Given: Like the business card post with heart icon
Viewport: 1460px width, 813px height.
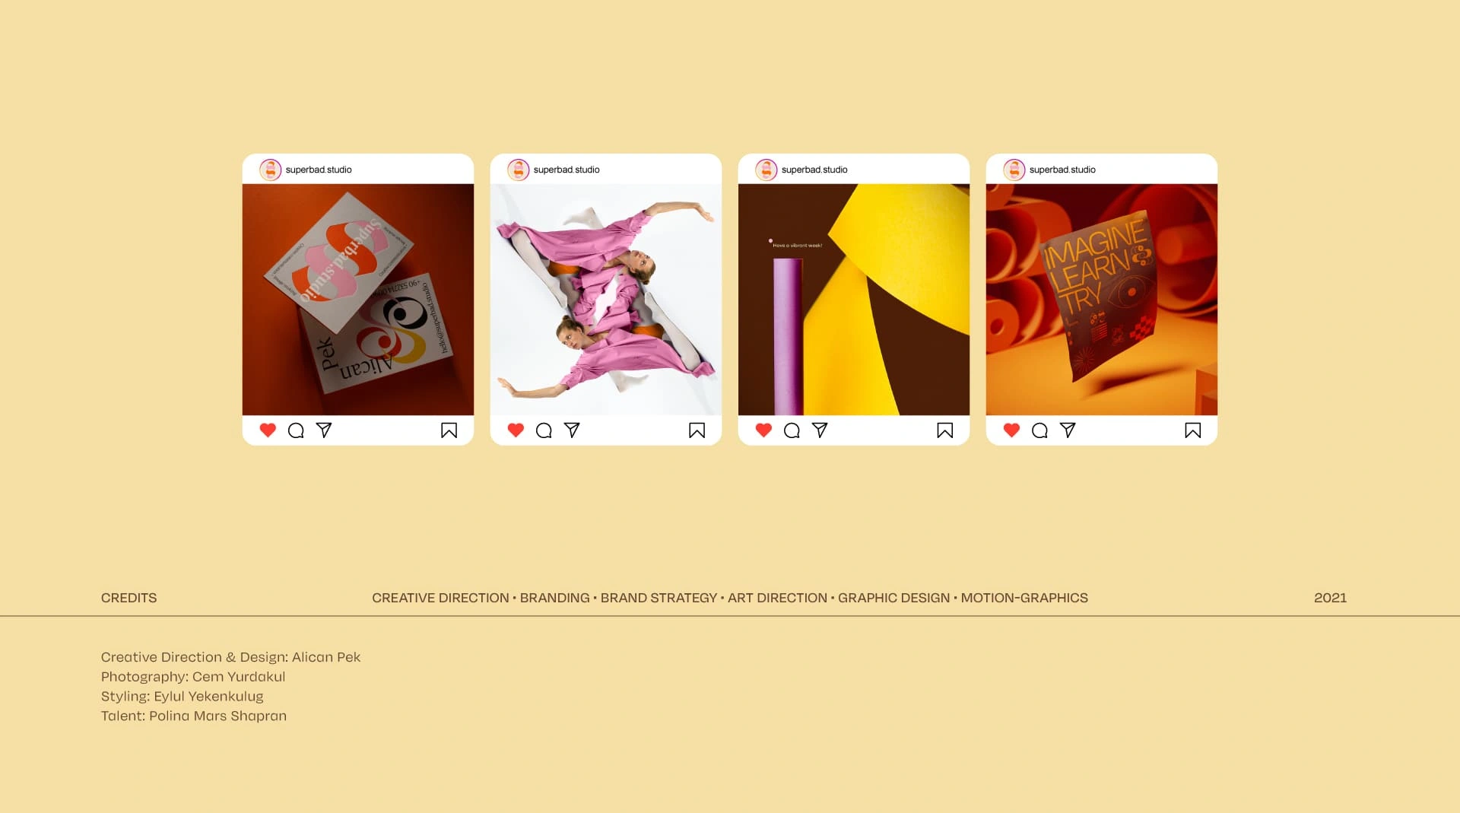Looking at the screenshot, I should click(268, 430).
